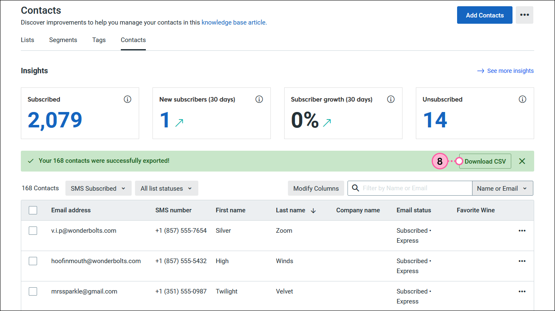Click the arrow icon beside See more insights
Image resolution: width=555 pixels, height=311 pixels.
[480, 71]
